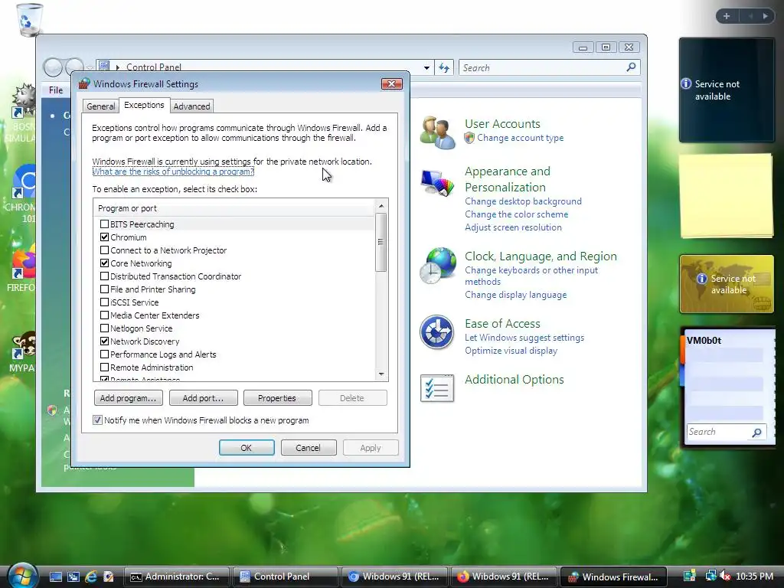Click the sticky notes gadget
The image size is (784, 588).
point(727,195)
